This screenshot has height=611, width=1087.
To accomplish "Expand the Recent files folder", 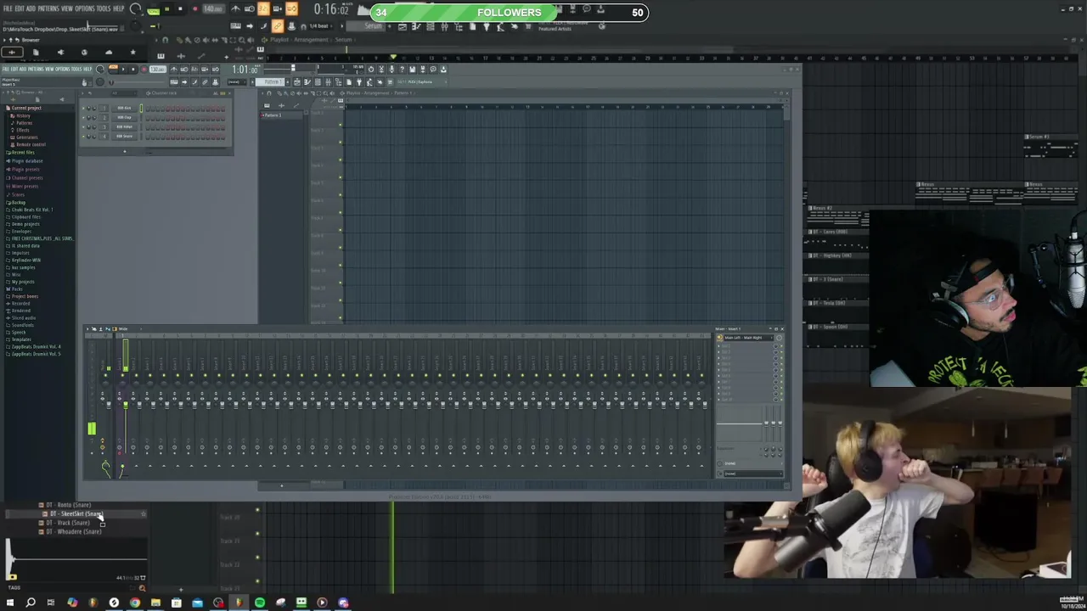I will pyautogui.click(x=23, y=153).
